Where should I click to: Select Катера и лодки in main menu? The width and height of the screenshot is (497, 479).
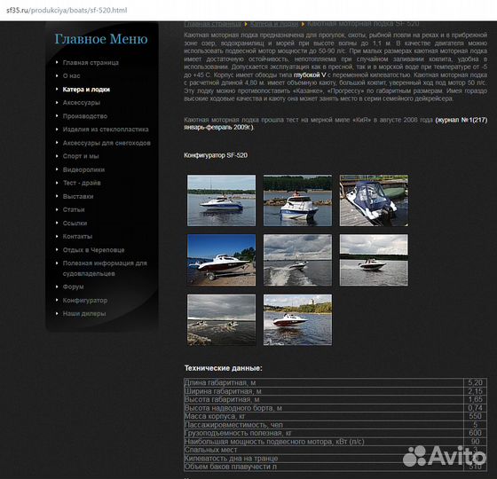86,90
